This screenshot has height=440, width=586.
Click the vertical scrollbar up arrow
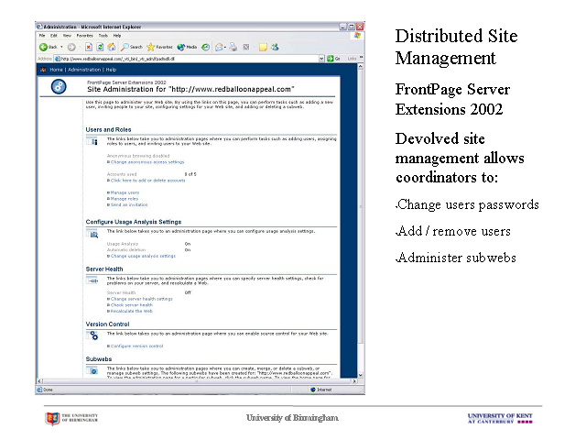pyautogui.click(x=360, y=66)
